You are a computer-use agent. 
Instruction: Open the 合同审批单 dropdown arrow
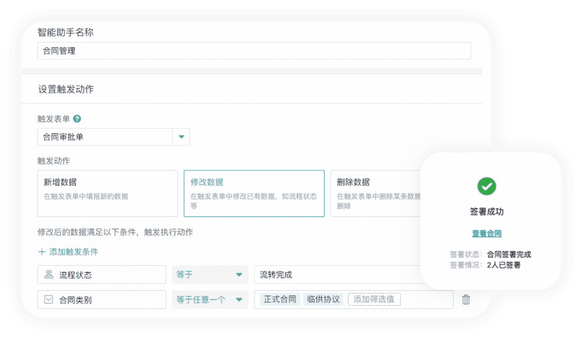(x=181, y=137)
